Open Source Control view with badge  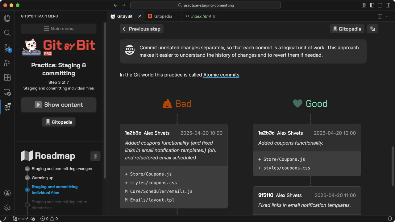[7, 48]
